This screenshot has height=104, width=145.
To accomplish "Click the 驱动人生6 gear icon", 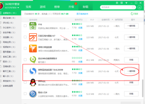I will pyautogui.click(x=33, y=94).
